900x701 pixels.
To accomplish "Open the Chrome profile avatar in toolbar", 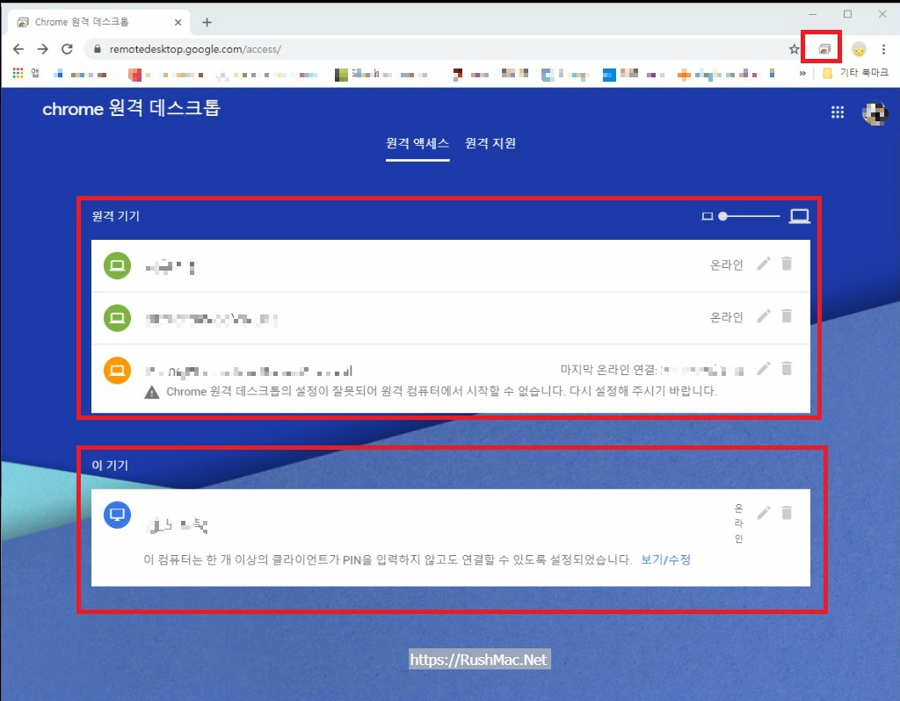I will [859, 49].
